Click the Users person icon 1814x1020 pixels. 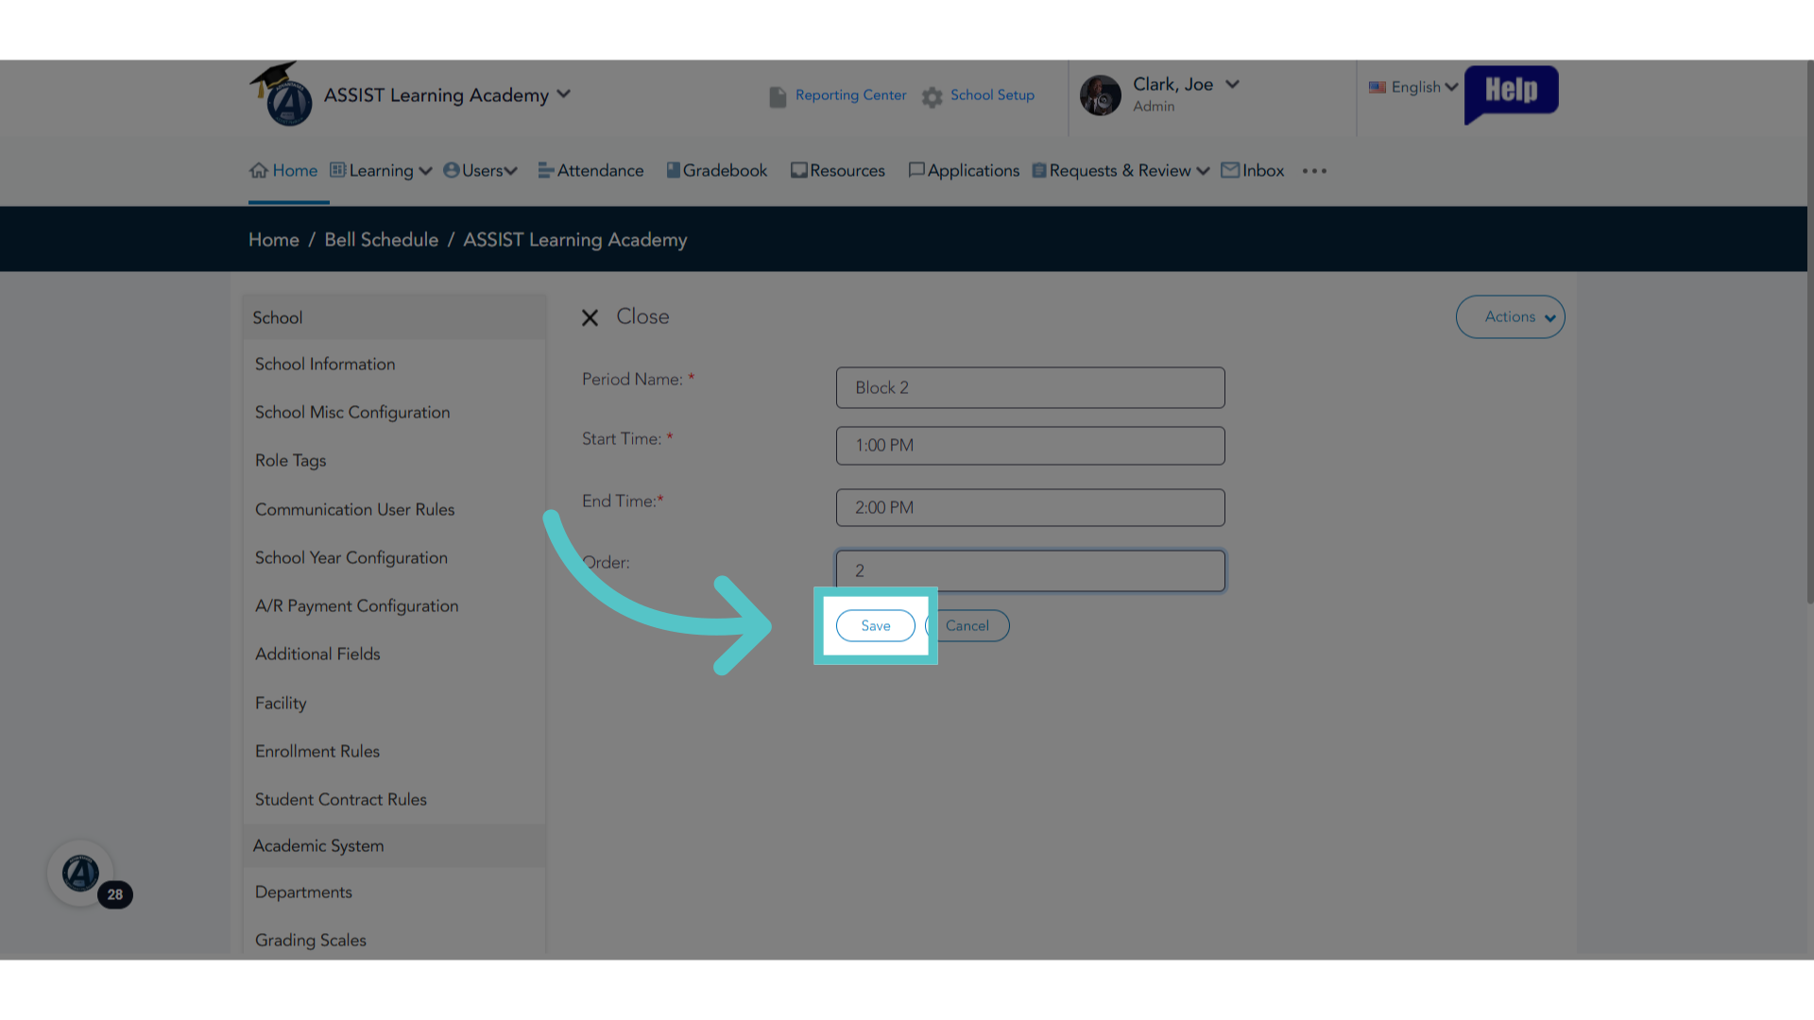(452, 170)
